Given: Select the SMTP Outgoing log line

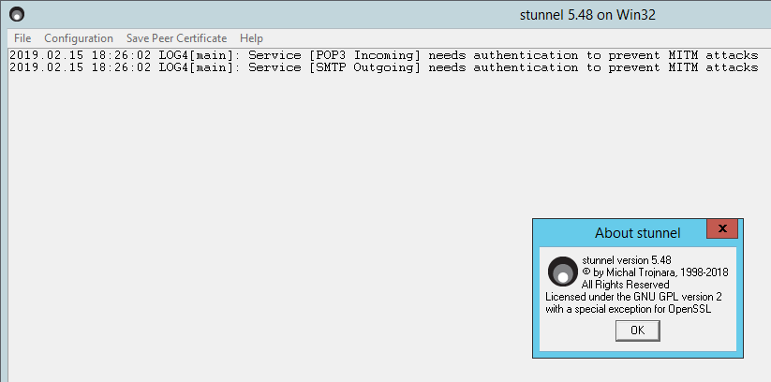Looking at the screenshot, I should [383, 67].
